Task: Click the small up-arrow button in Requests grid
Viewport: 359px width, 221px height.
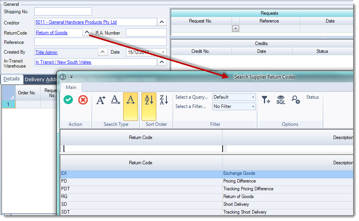Action: 235,28
